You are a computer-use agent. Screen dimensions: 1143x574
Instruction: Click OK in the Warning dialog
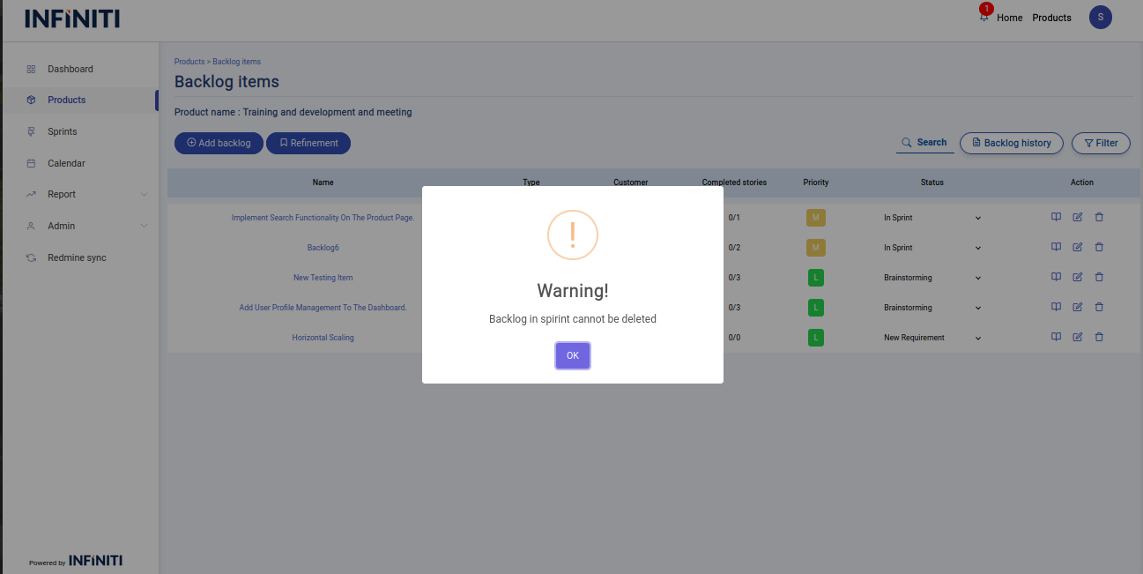[x=572, y=355]
